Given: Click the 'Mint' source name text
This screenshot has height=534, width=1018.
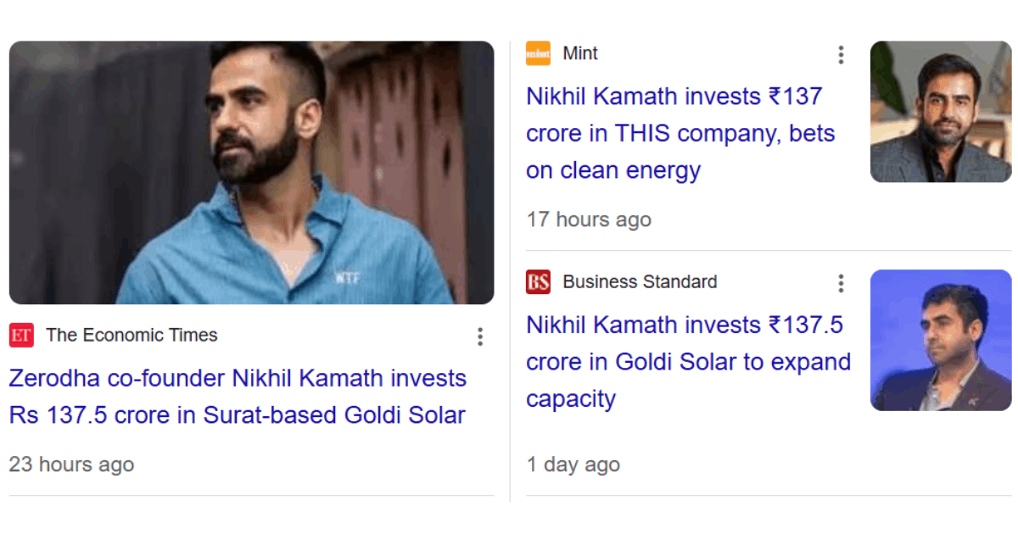Looking at the screenshot, I should tap(580, 53).
